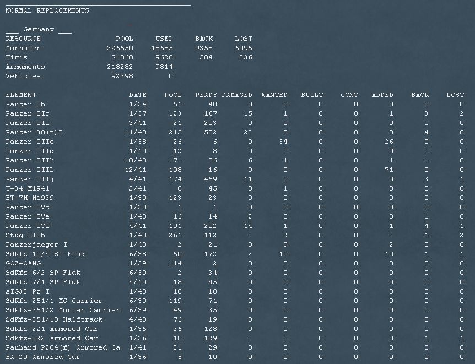Click Manpower lost value 6095

pyautogui.click(x=244, y=48)
